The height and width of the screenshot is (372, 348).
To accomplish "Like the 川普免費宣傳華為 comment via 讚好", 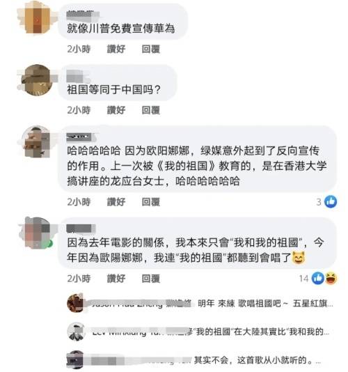I will [116, 49].
